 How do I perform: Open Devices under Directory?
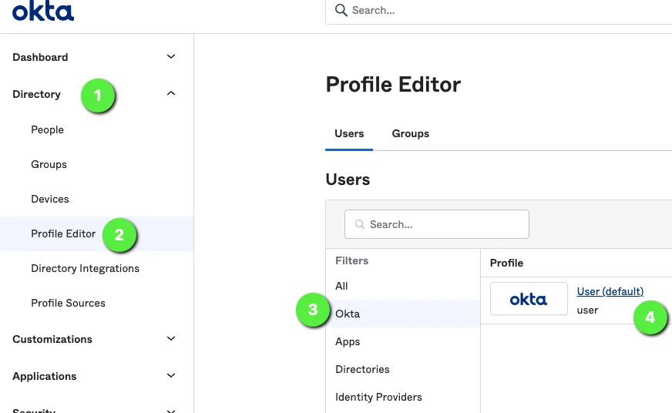coord(50,199)
